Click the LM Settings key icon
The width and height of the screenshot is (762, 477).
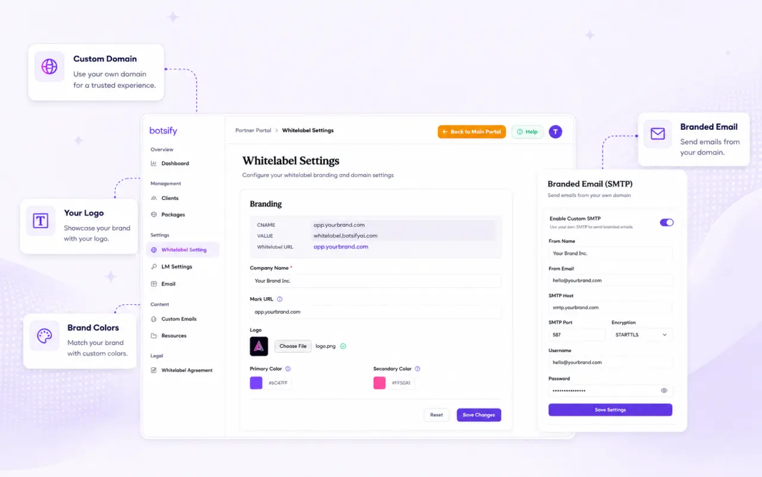click(x=154, y=267)
